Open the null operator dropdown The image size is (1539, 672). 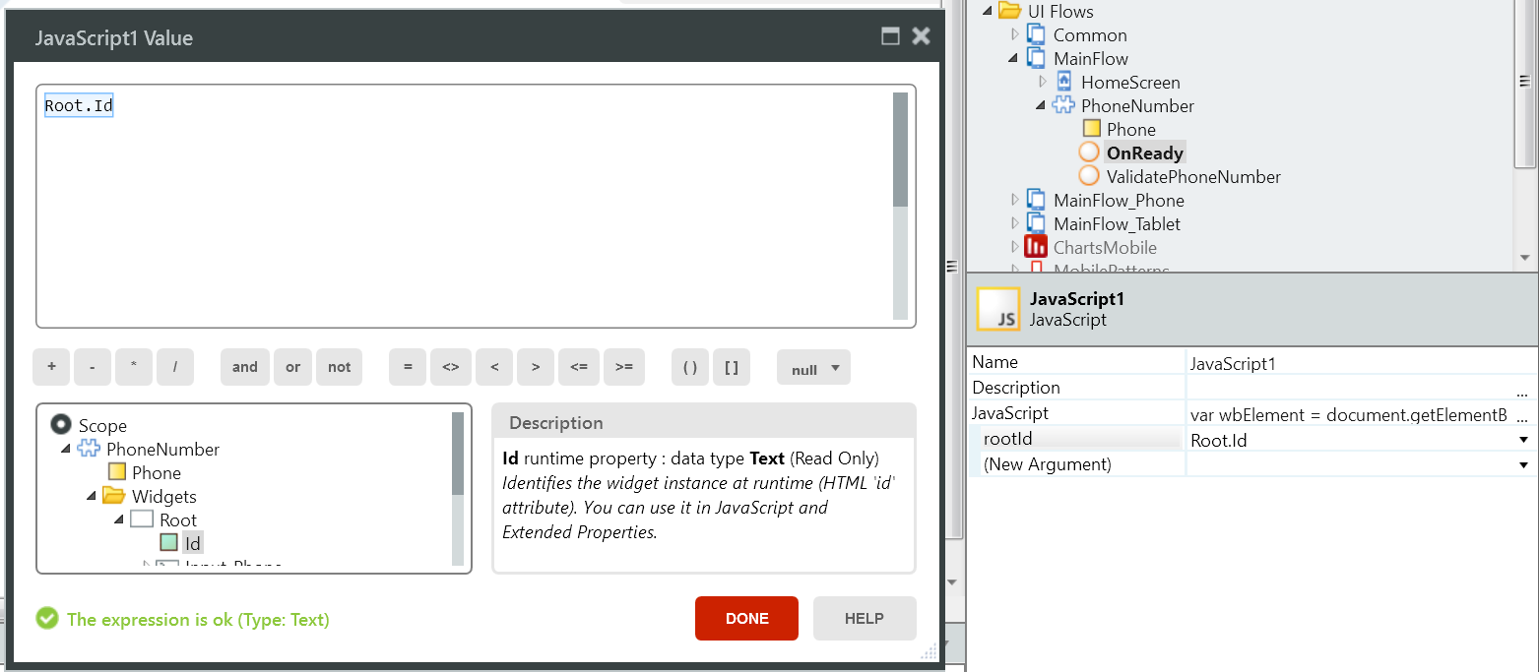coord(813,367)
